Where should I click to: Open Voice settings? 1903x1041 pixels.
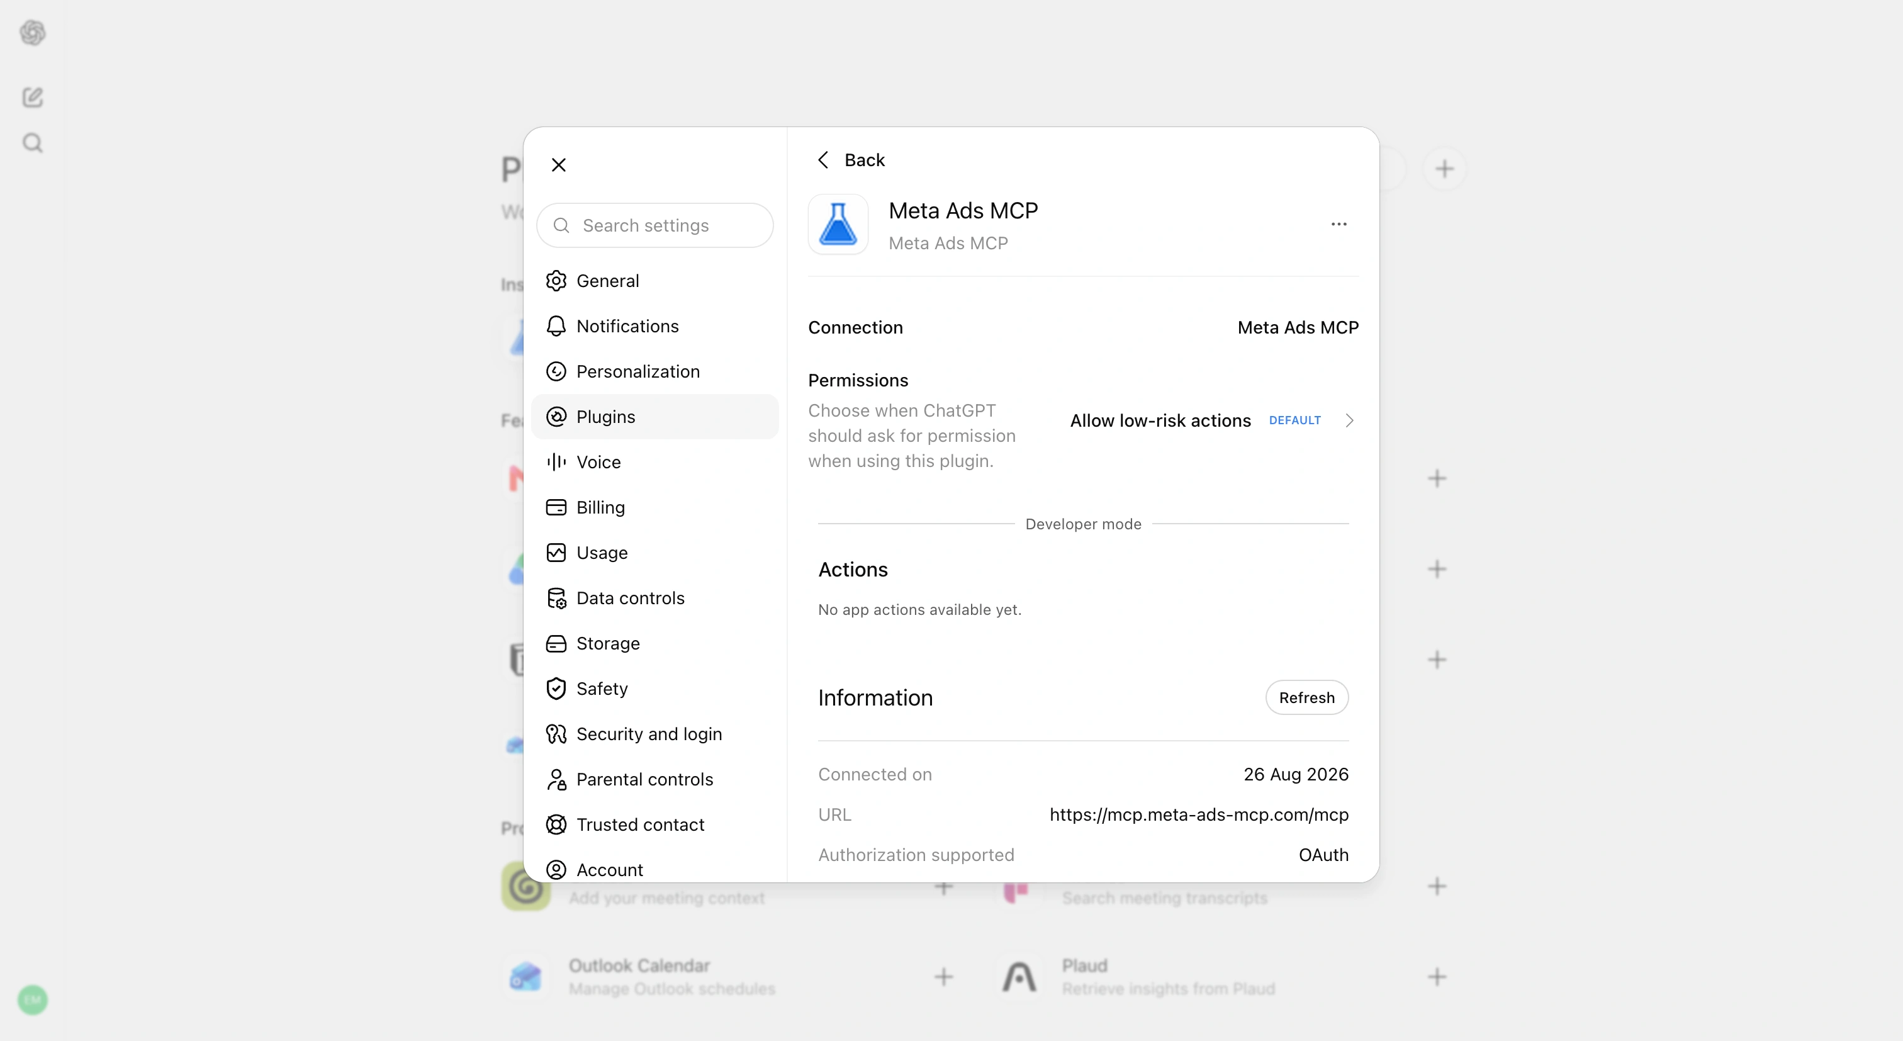pos(654,462)
